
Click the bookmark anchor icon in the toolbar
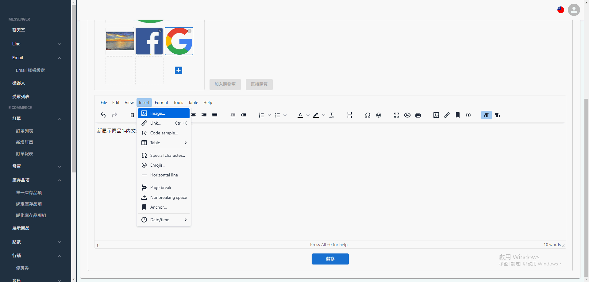(458, 115)
